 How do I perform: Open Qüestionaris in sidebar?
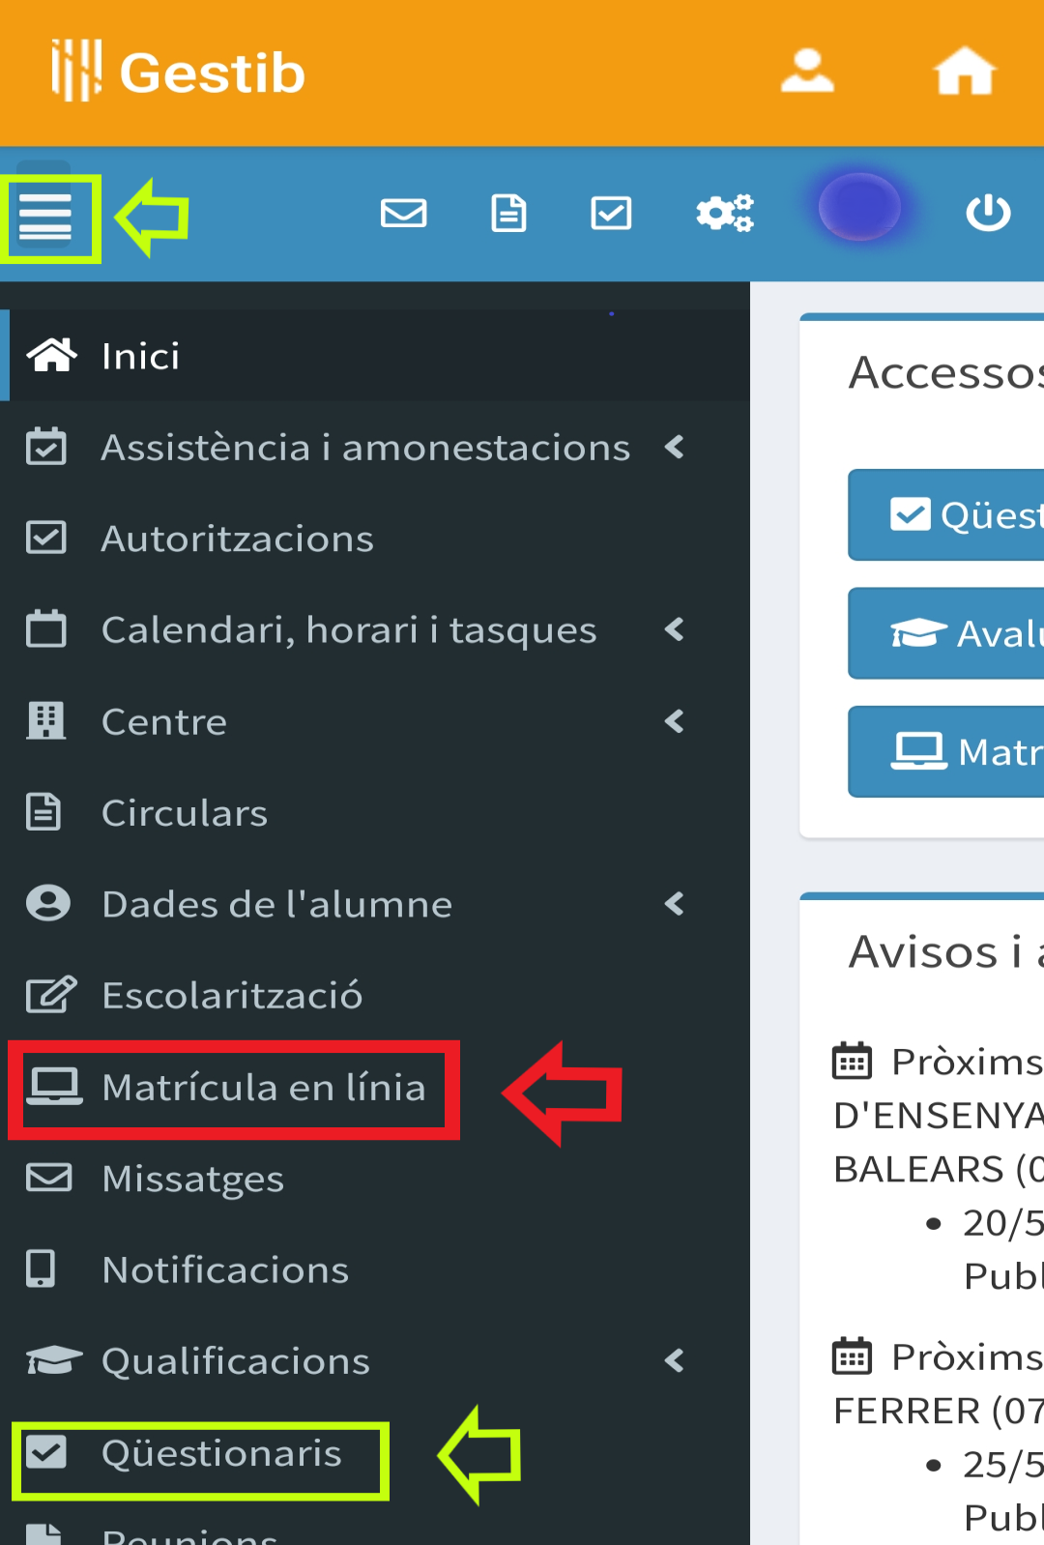tap(201, 1453)
